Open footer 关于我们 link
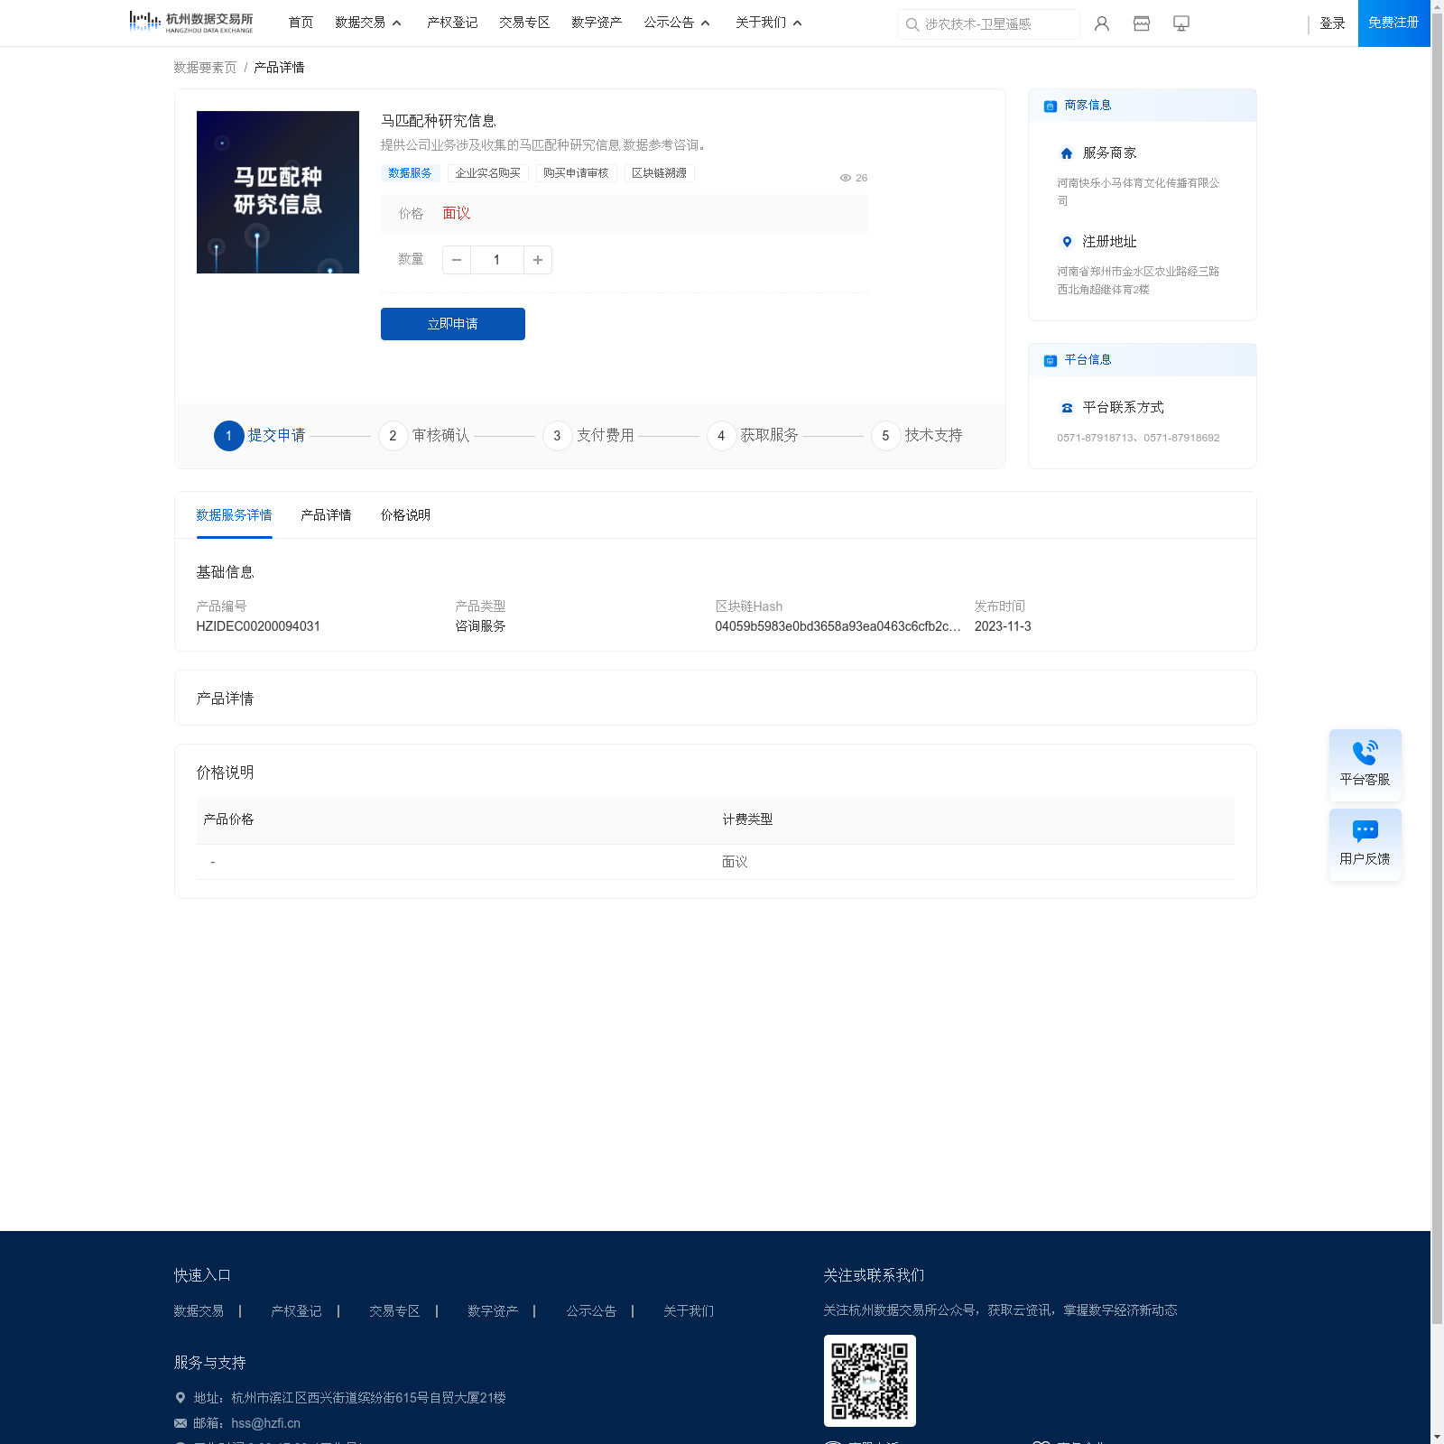Image resolution: width=1444 pixels, height=1444 pixels. [x=689, y=1311]
